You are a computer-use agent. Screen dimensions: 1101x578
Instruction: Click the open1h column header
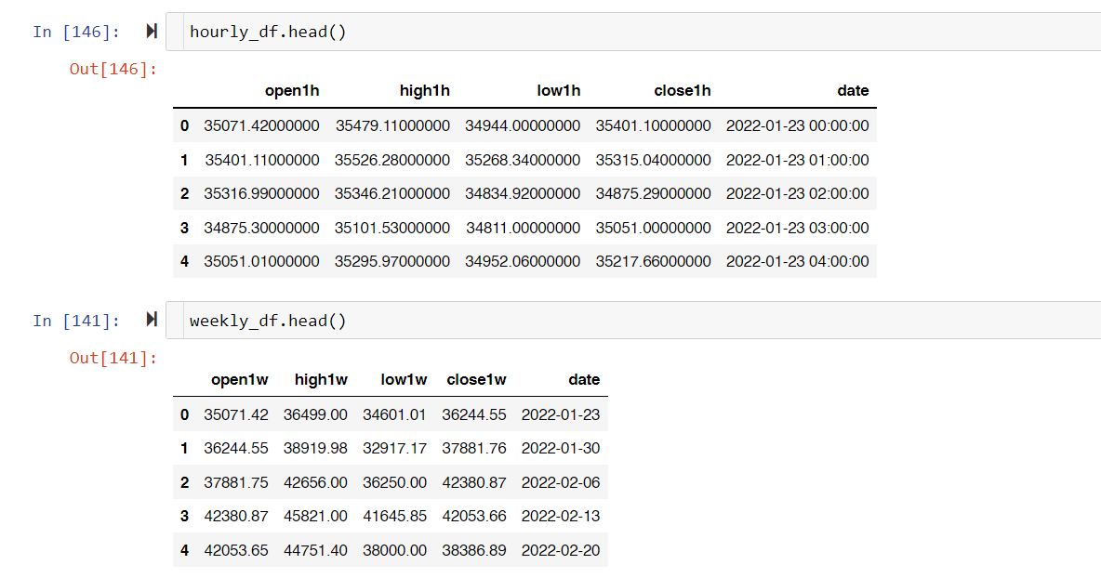(x=291, y=90)
